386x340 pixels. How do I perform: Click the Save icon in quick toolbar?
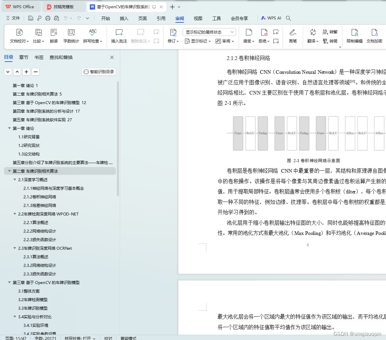point(30,18)
